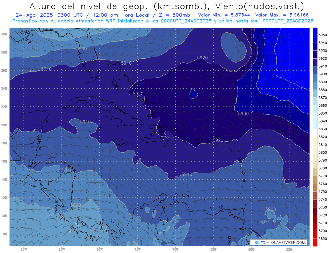The image size is (328, 253).
Task: Click the colorbar swatch between 5950 and 5940
Action: [x=315, y=39]
